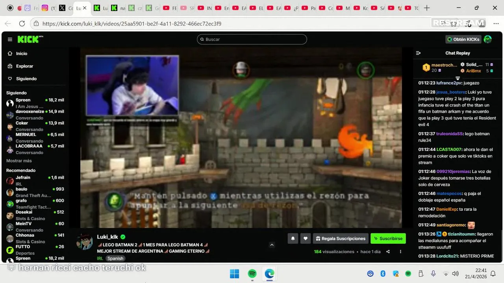
Task: Open the volume speaker tray icon
Action: pyautogui.click(x=456, y=274)
